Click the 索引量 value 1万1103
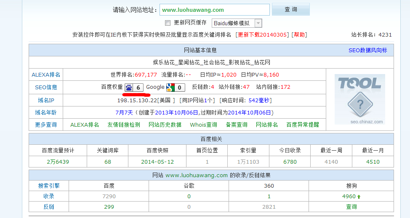 tap(248, 162)
